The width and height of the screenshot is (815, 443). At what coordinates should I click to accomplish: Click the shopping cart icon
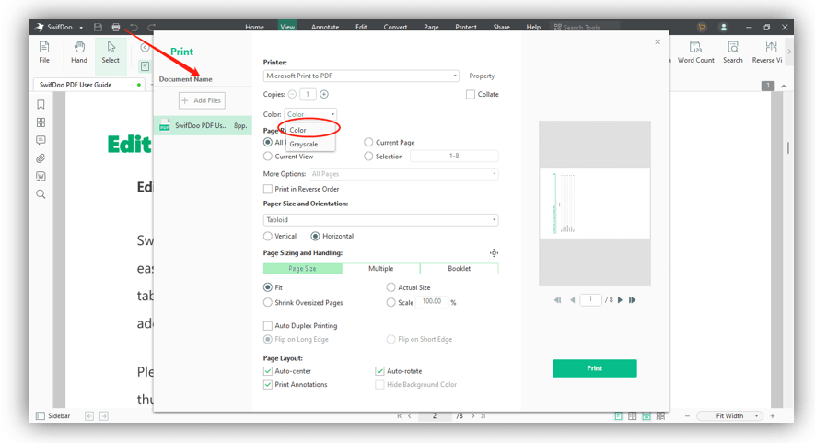pos(702,27)
